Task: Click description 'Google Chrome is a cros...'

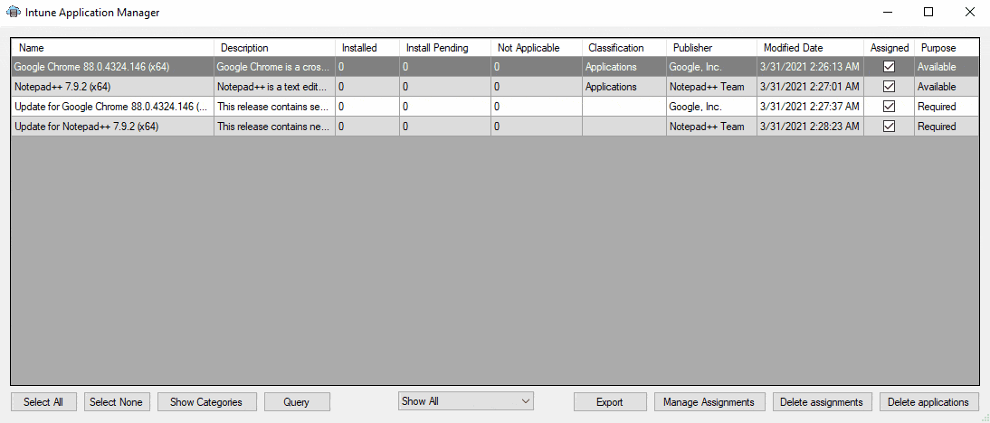Action: tap(272, 67)
